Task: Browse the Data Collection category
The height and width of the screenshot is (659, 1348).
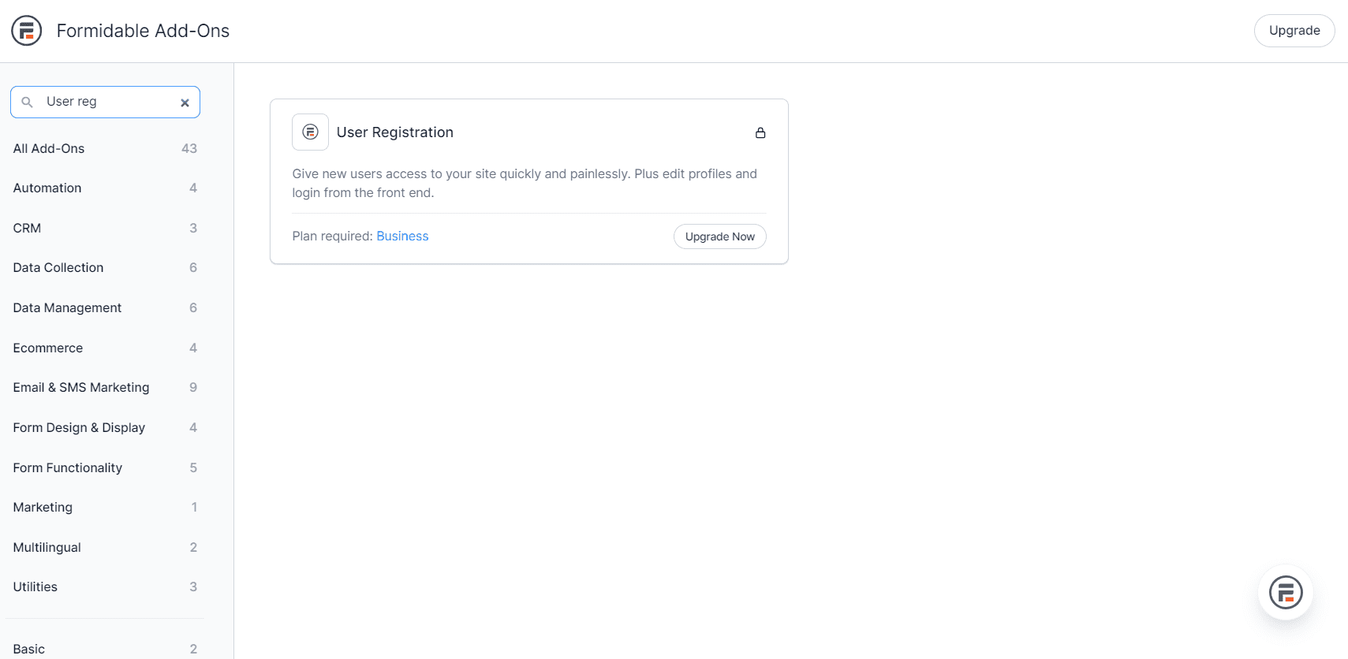Action: 58,267
